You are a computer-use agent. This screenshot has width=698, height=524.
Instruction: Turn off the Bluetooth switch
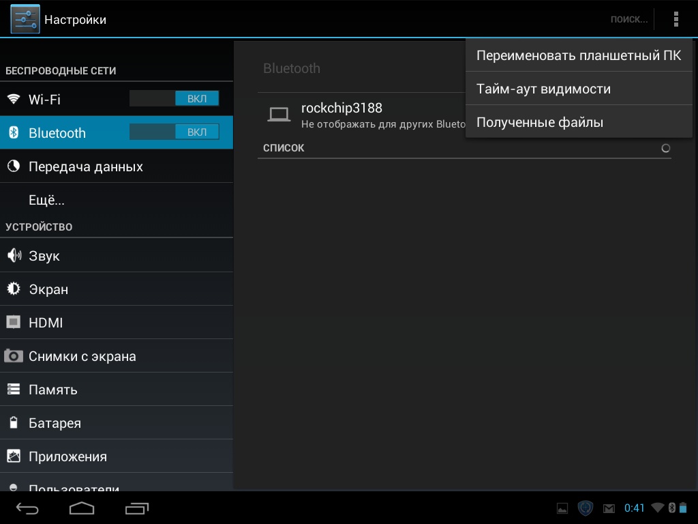tap(174, 132)
